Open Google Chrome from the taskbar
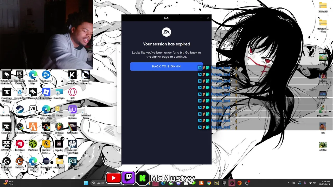Viewport: 333px width, 187px height. (209, 183)
